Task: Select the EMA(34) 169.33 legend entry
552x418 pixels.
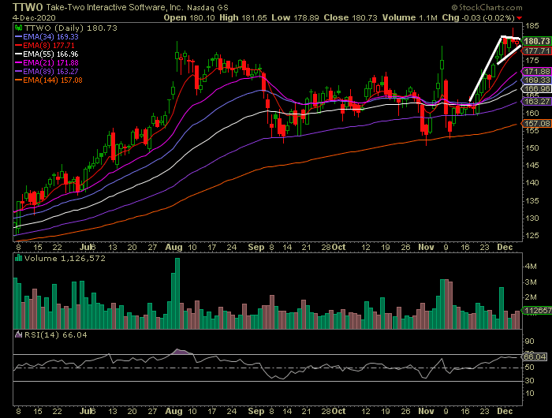Action: 47,36
